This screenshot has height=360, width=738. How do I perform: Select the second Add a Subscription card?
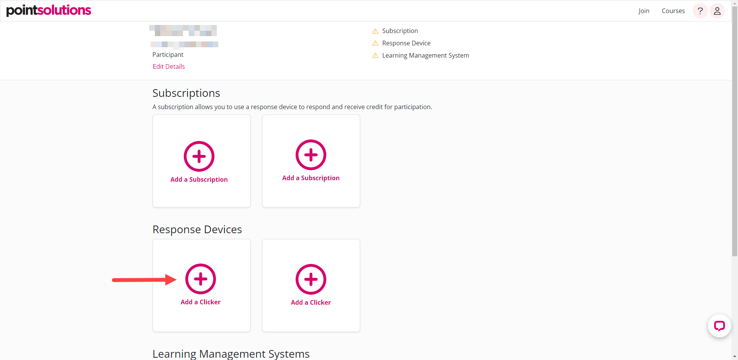311,161
